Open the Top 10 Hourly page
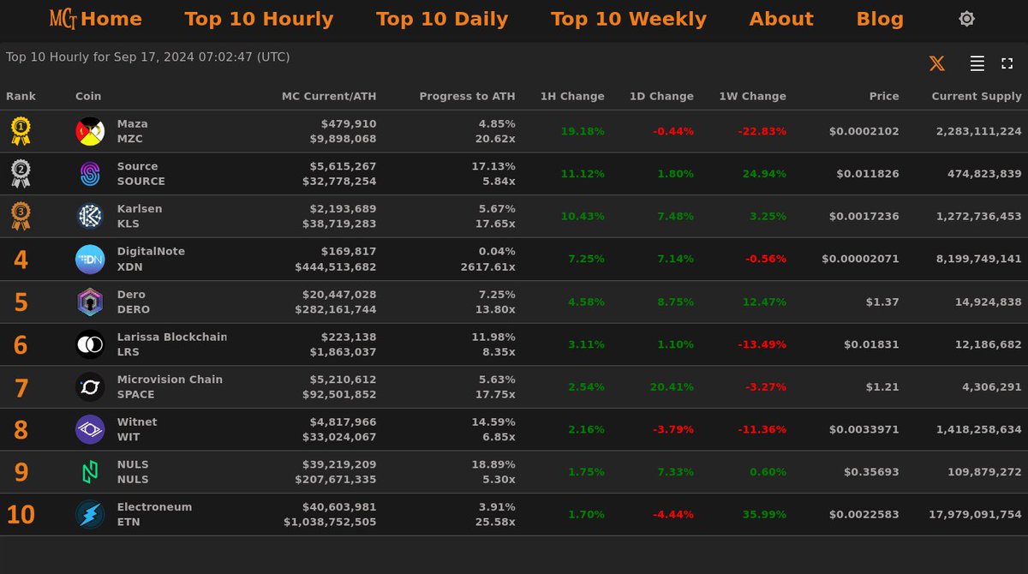Viewport: 1028px width, 574px height. click(x=259, y=19)
